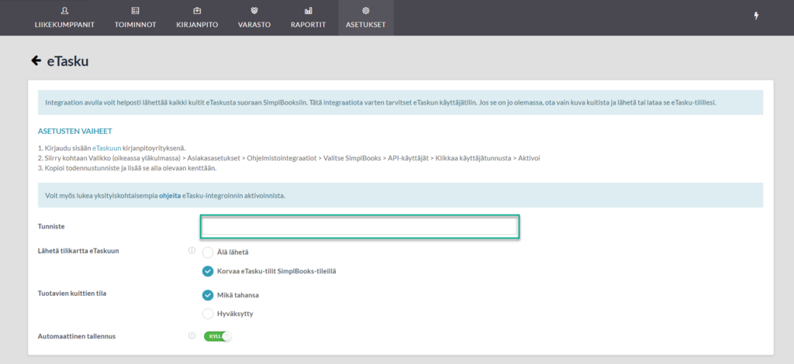Select the Älä lähetä radio option
Screen dimensions: 794x364
tap(208, 252)
